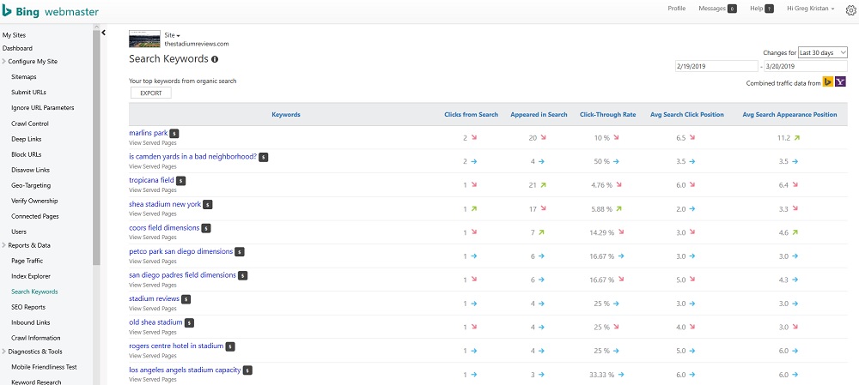The width and height of the screenshot is (859, 385).
Task: Click the start date field 2/19/2019
Action: pos(716,66)
